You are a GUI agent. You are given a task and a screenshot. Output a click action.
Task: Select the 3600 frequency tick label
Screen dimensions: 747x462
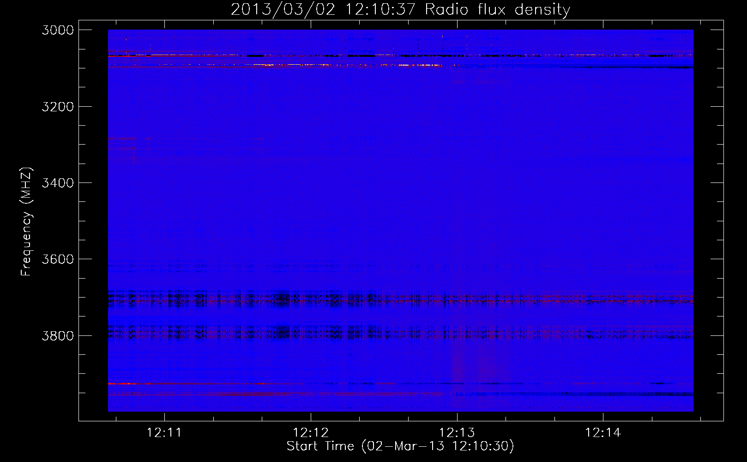(58, 259)
